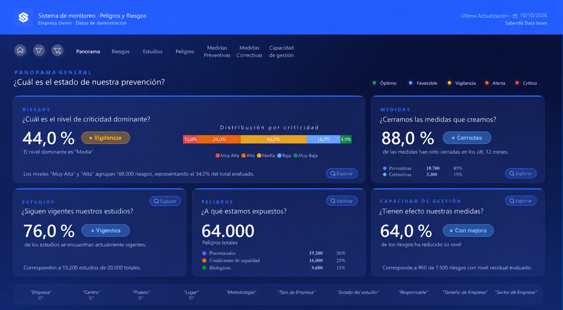This screenshot has height=310, width=563.
Task: Select the Psicosociales 19.200 row
Action: click(274, 253)
